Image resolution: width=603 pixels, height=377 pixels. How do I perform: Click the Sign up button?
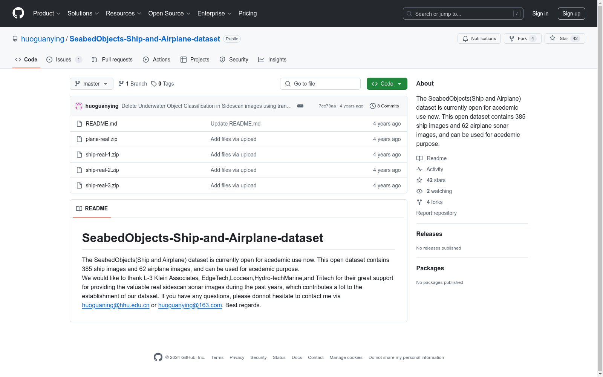[571, 14]
